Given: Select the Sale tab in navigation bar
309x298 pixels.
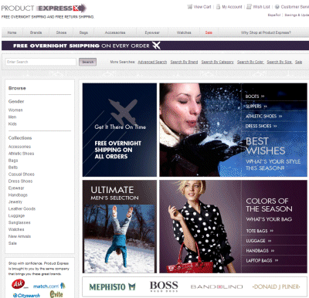Looking at the screenshot, I should click(209, 32).
